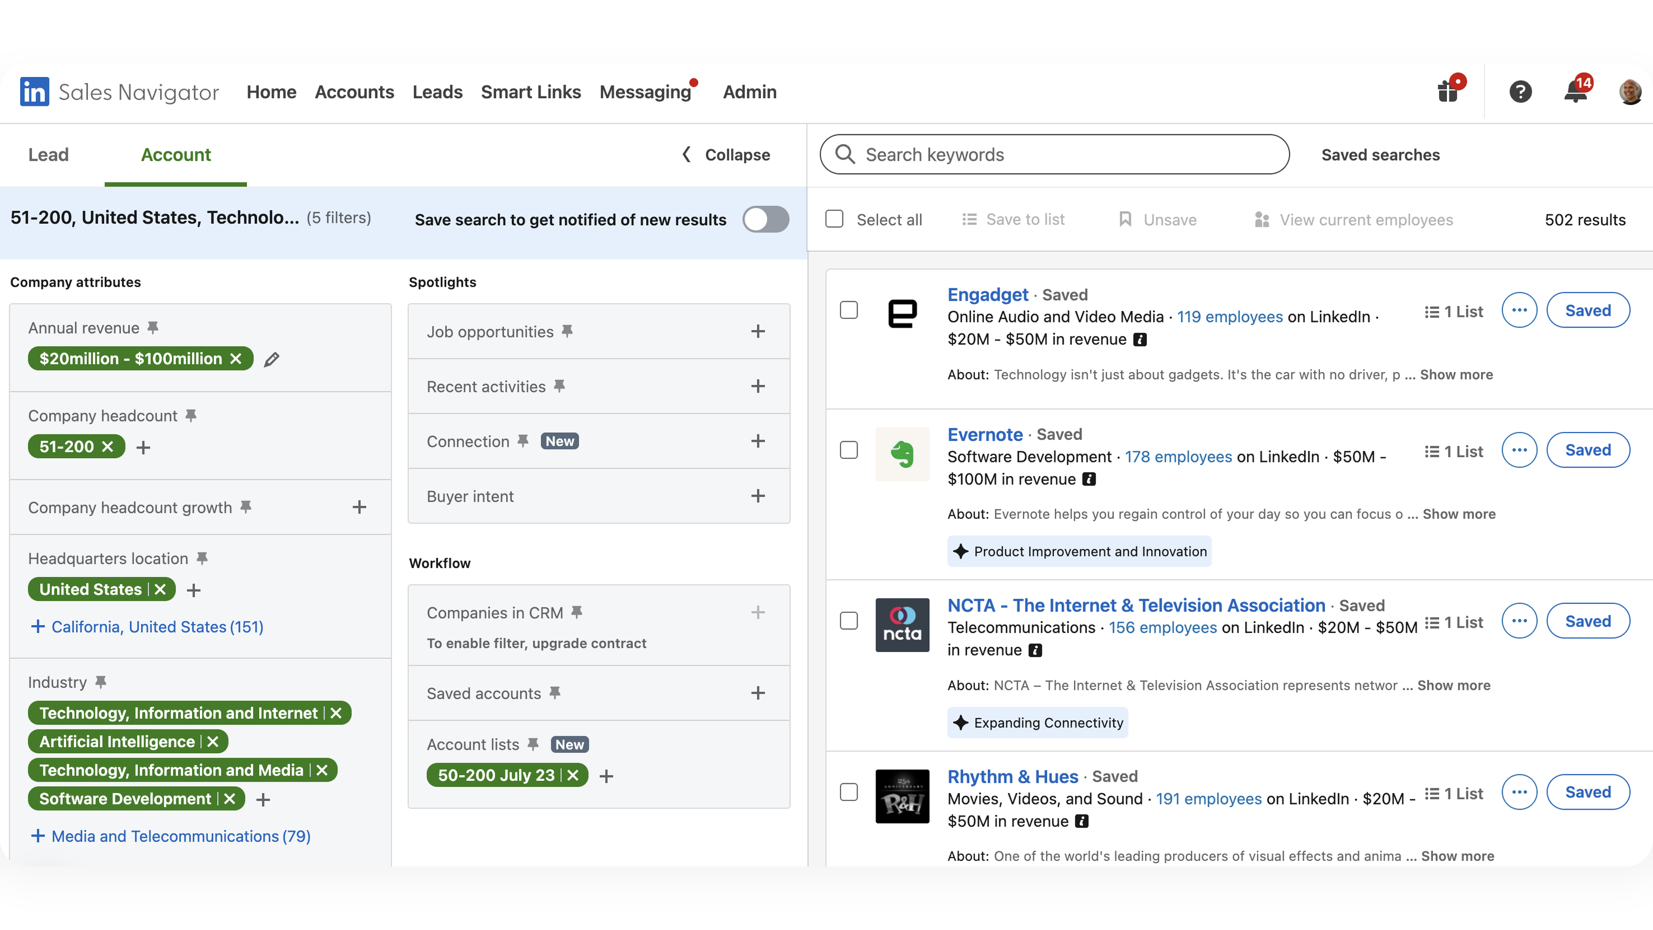Open more options for Engadget

click(x=1519, y=311)
